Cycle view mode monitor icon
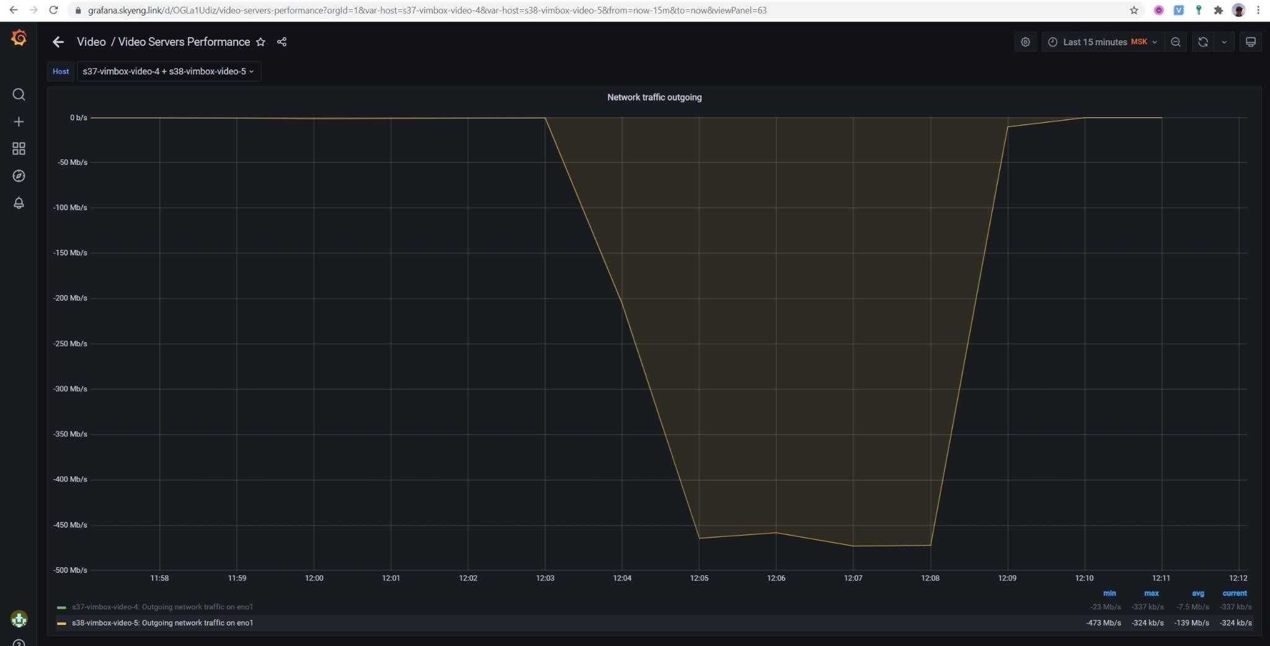1270x646 pixels. click(x=1251, y=42)
